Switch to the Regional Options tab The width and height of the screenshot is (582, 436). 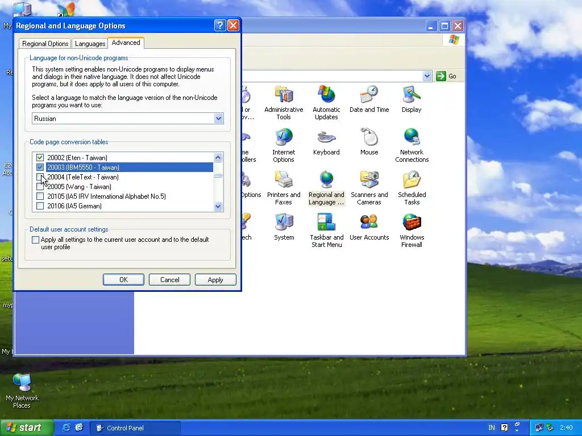pos(45,44)
